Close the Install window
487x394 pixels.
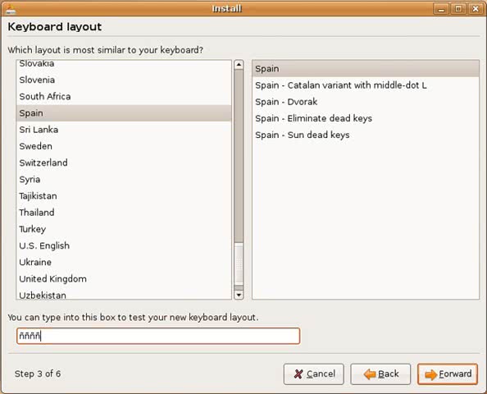coord(476,9)
